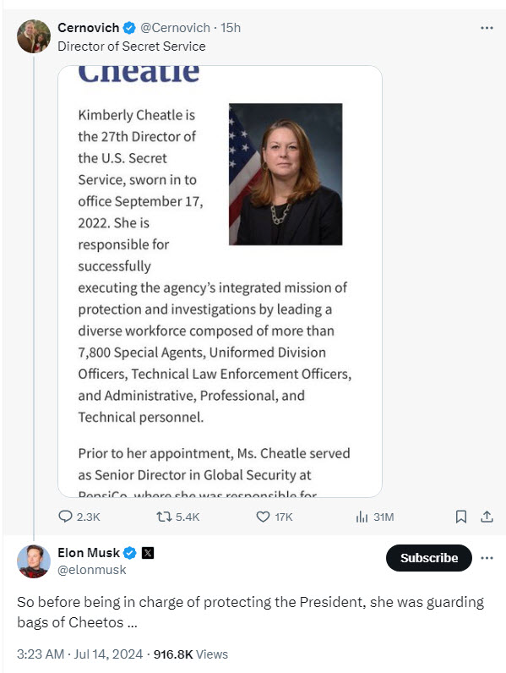Open more options menu on Elon Musk's post
This screenshot has height=673, width=506.
point(487,558)
